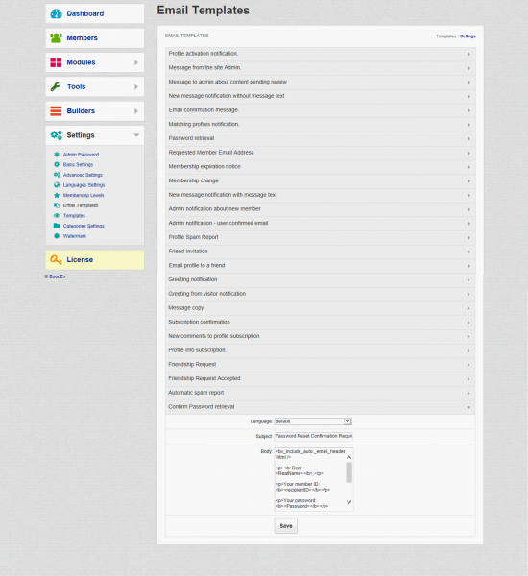Image resolution: width=528 pixels, height=576 pixels.
Task: Click the Members people icon
Action: coord(56,37)
